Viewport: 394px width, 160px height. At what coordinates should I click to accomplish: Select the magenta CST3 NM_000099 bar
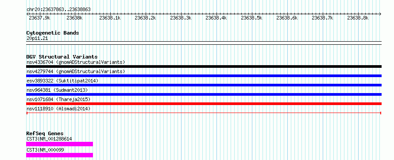pyautogui.click(x=60, y=155)
